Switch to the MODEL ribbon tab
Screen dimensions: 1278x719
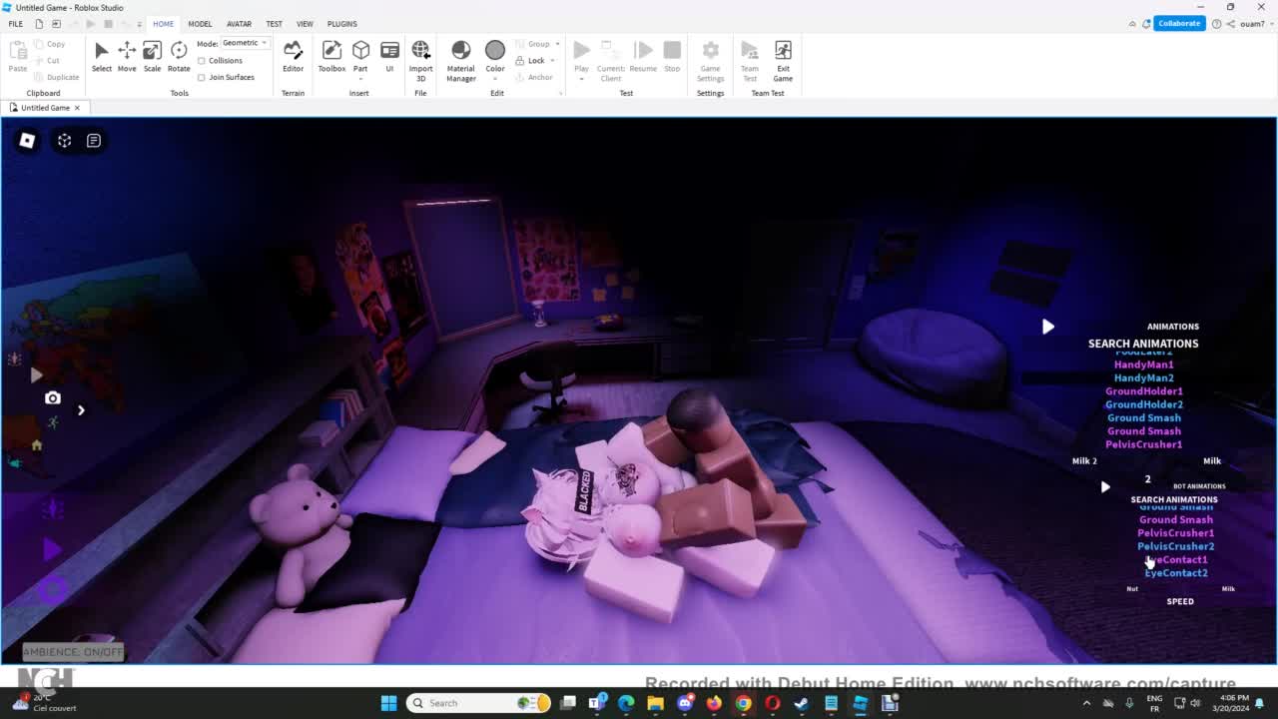point(200,24)
